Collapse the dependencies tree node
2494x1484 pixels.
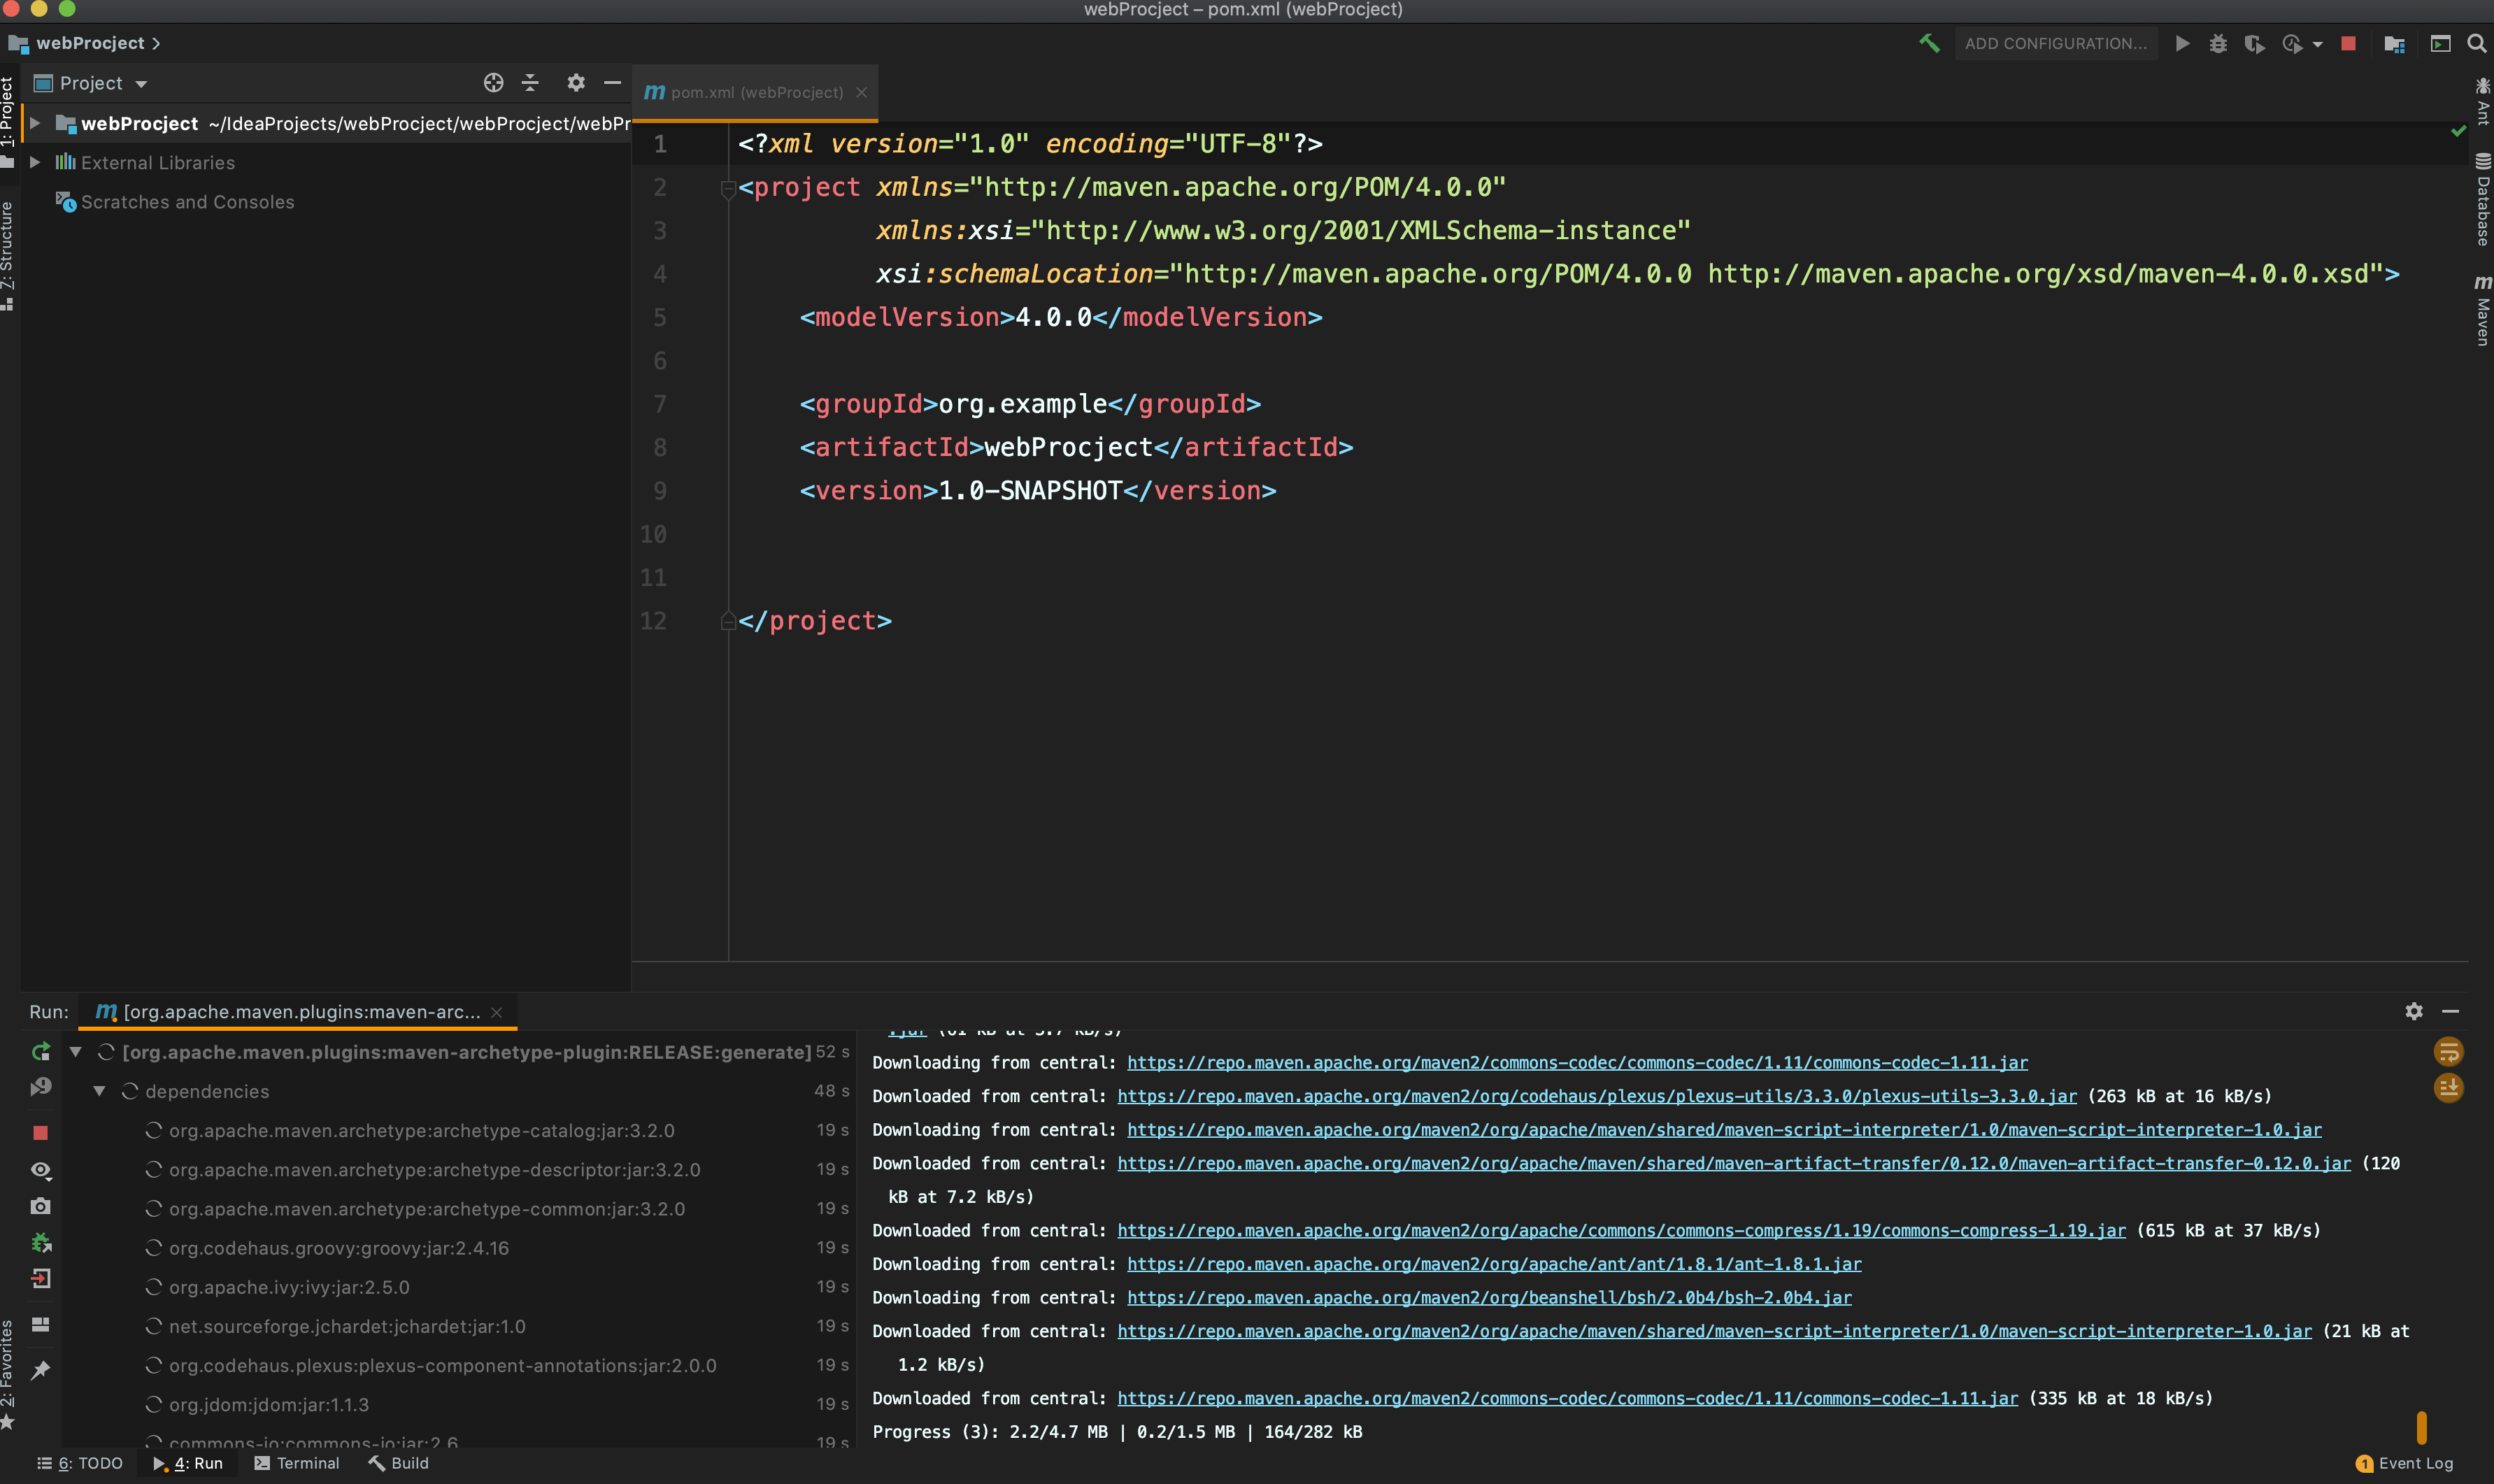pyautogui.click(x=99, y=1091)
